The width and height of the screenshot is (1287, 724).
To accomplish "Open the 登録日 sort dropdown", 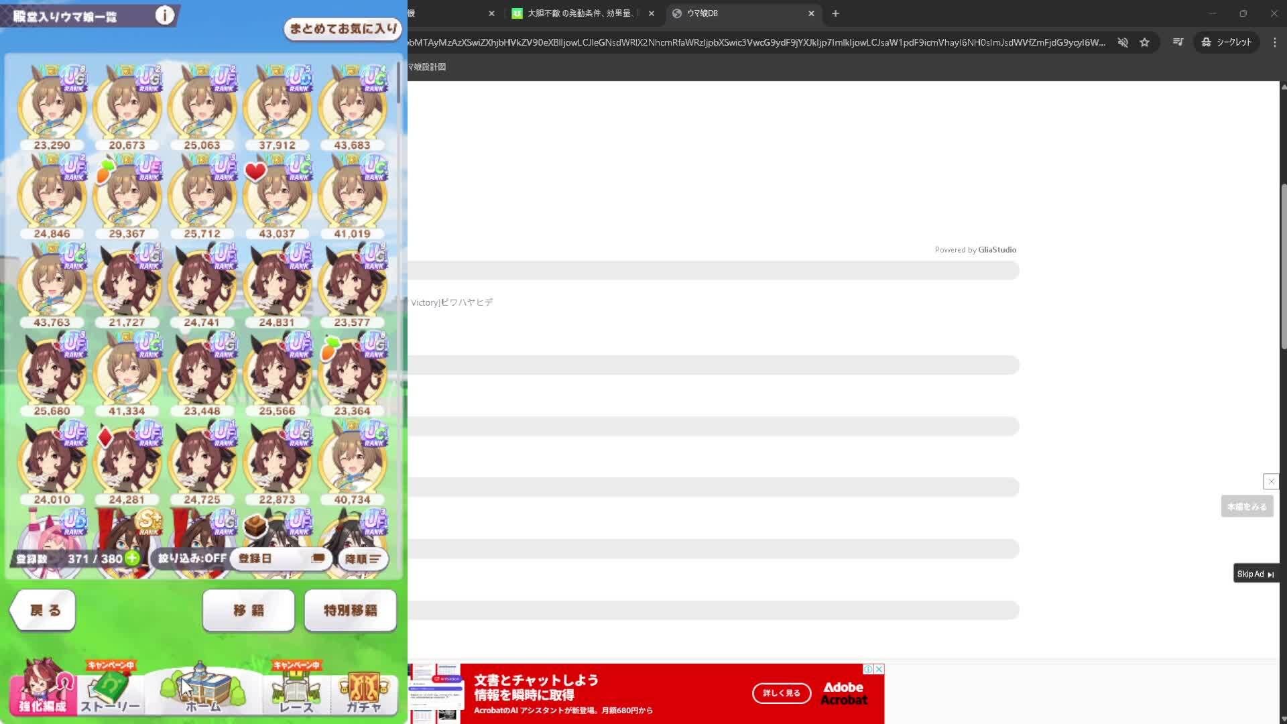I will 281,558.
